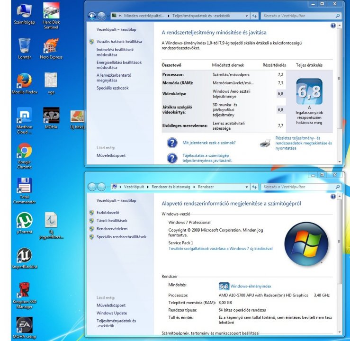Open Vezérlőpult – kezdőlap in performance window

[117, 29]
